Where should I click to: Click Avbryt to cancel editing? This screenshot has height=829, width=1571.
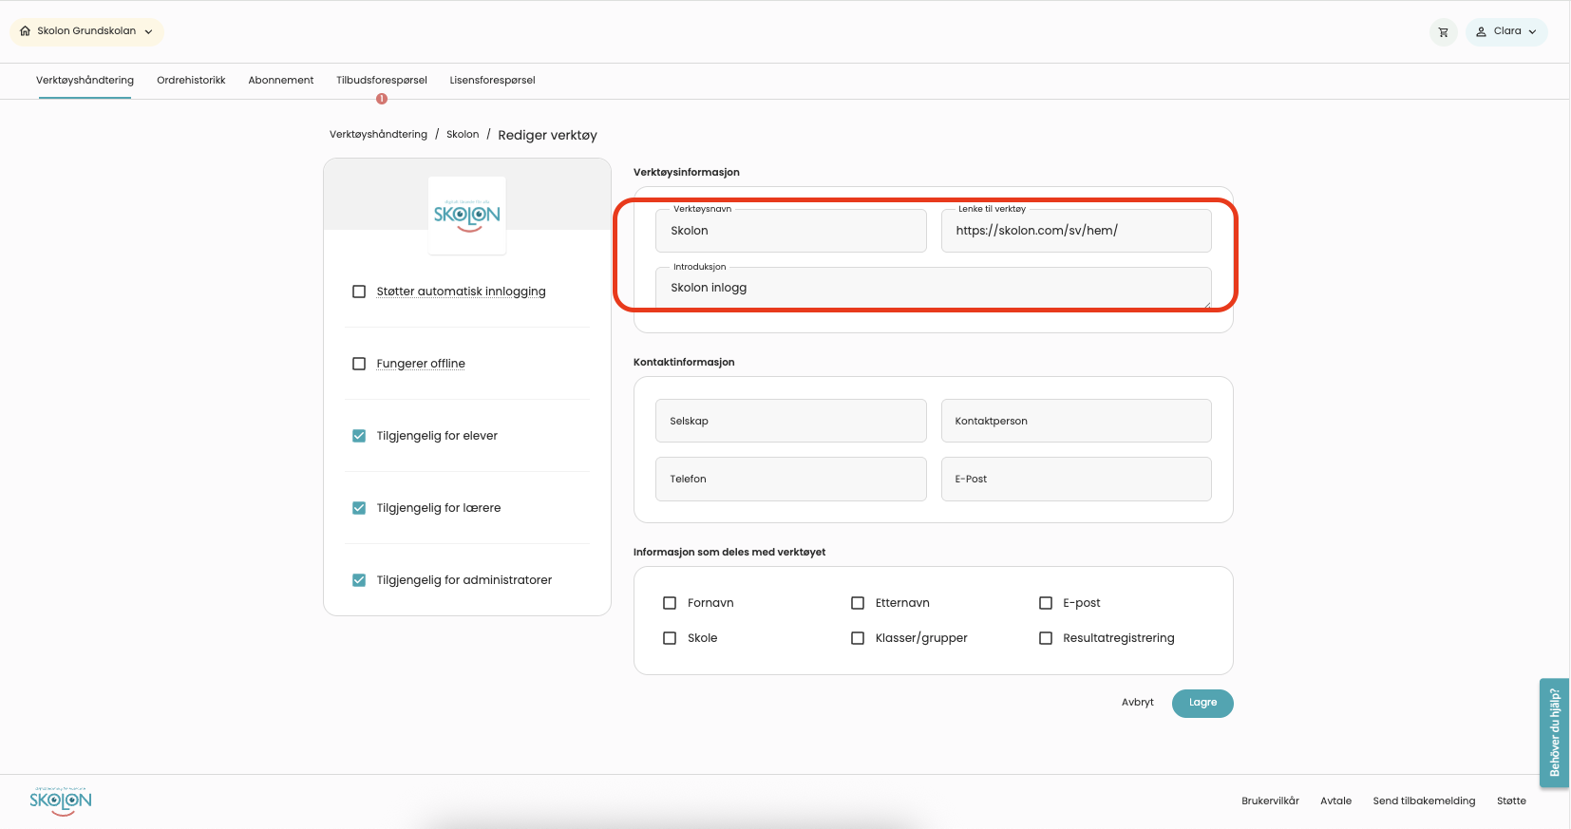tap(1137, 703)
